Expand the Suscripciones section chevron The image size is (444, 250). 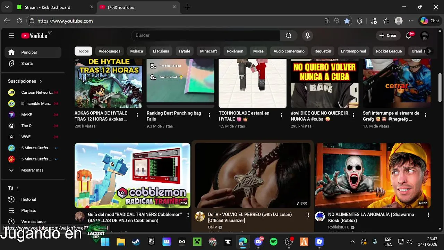coord(41,81)
